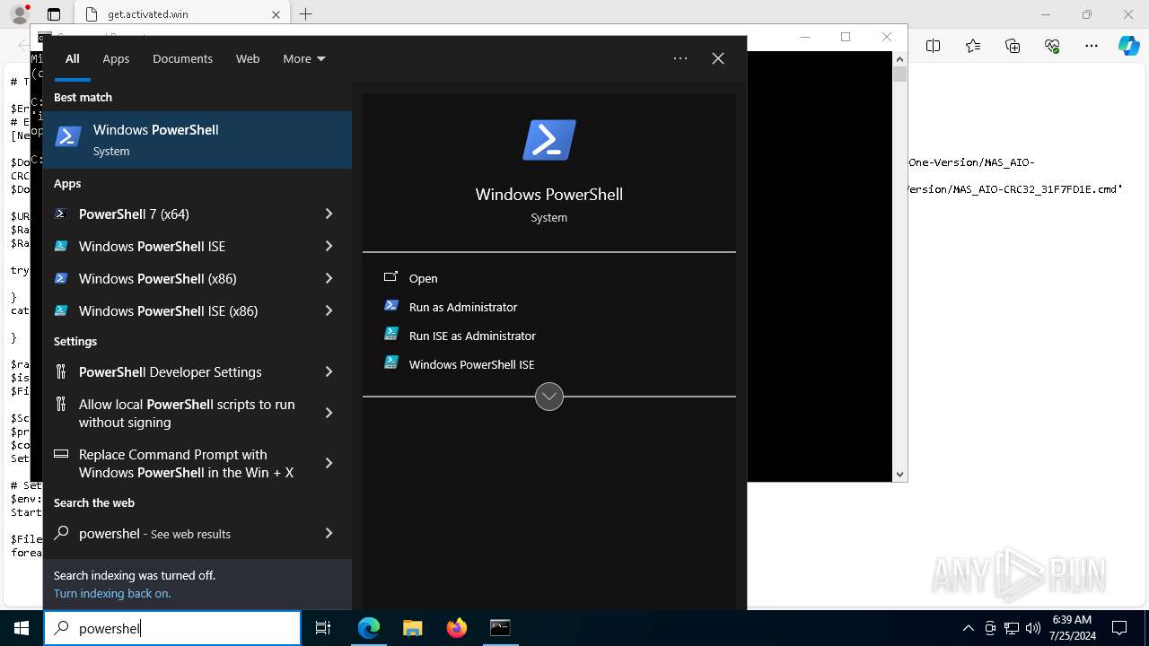Image resolution: width=1149 pixels, height=646 pixels.
Task: Open new browser tab
Action: [306, 14]
